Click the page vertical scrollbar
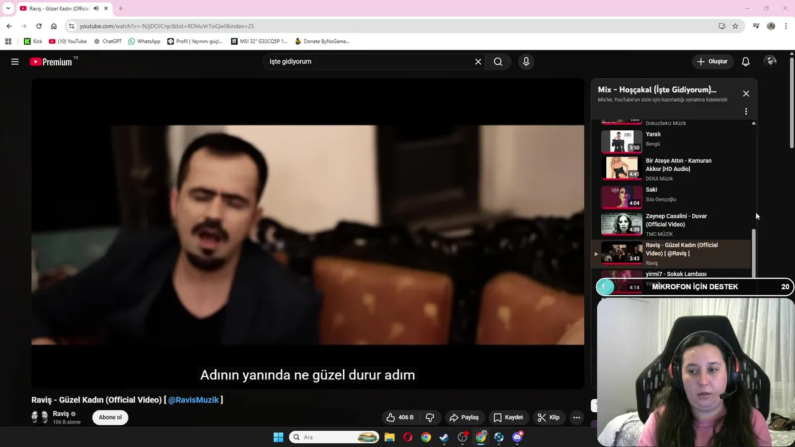Screen dimensions: 795x447 click(x=792, y=102)
